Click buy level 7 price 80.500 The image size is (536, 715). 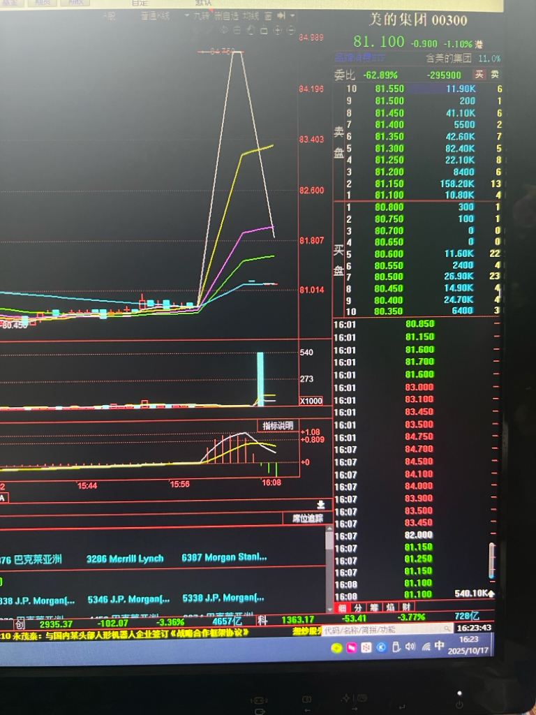(x=389, y=277)
